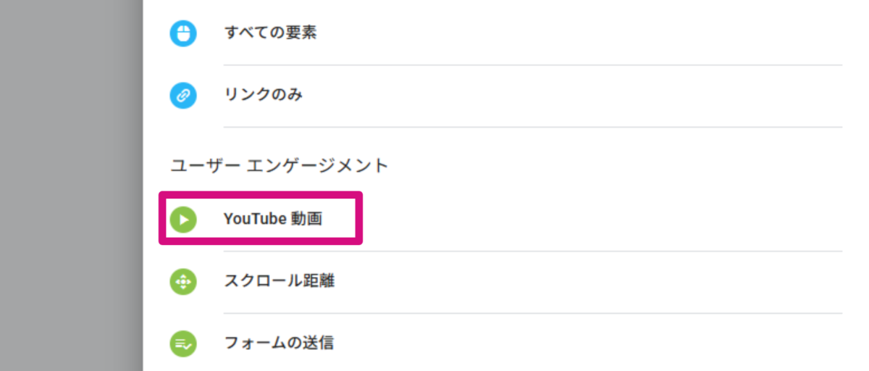869x371 pixels.
Task: Click empty row space right of リンクのみ
Action: (579, 95)
